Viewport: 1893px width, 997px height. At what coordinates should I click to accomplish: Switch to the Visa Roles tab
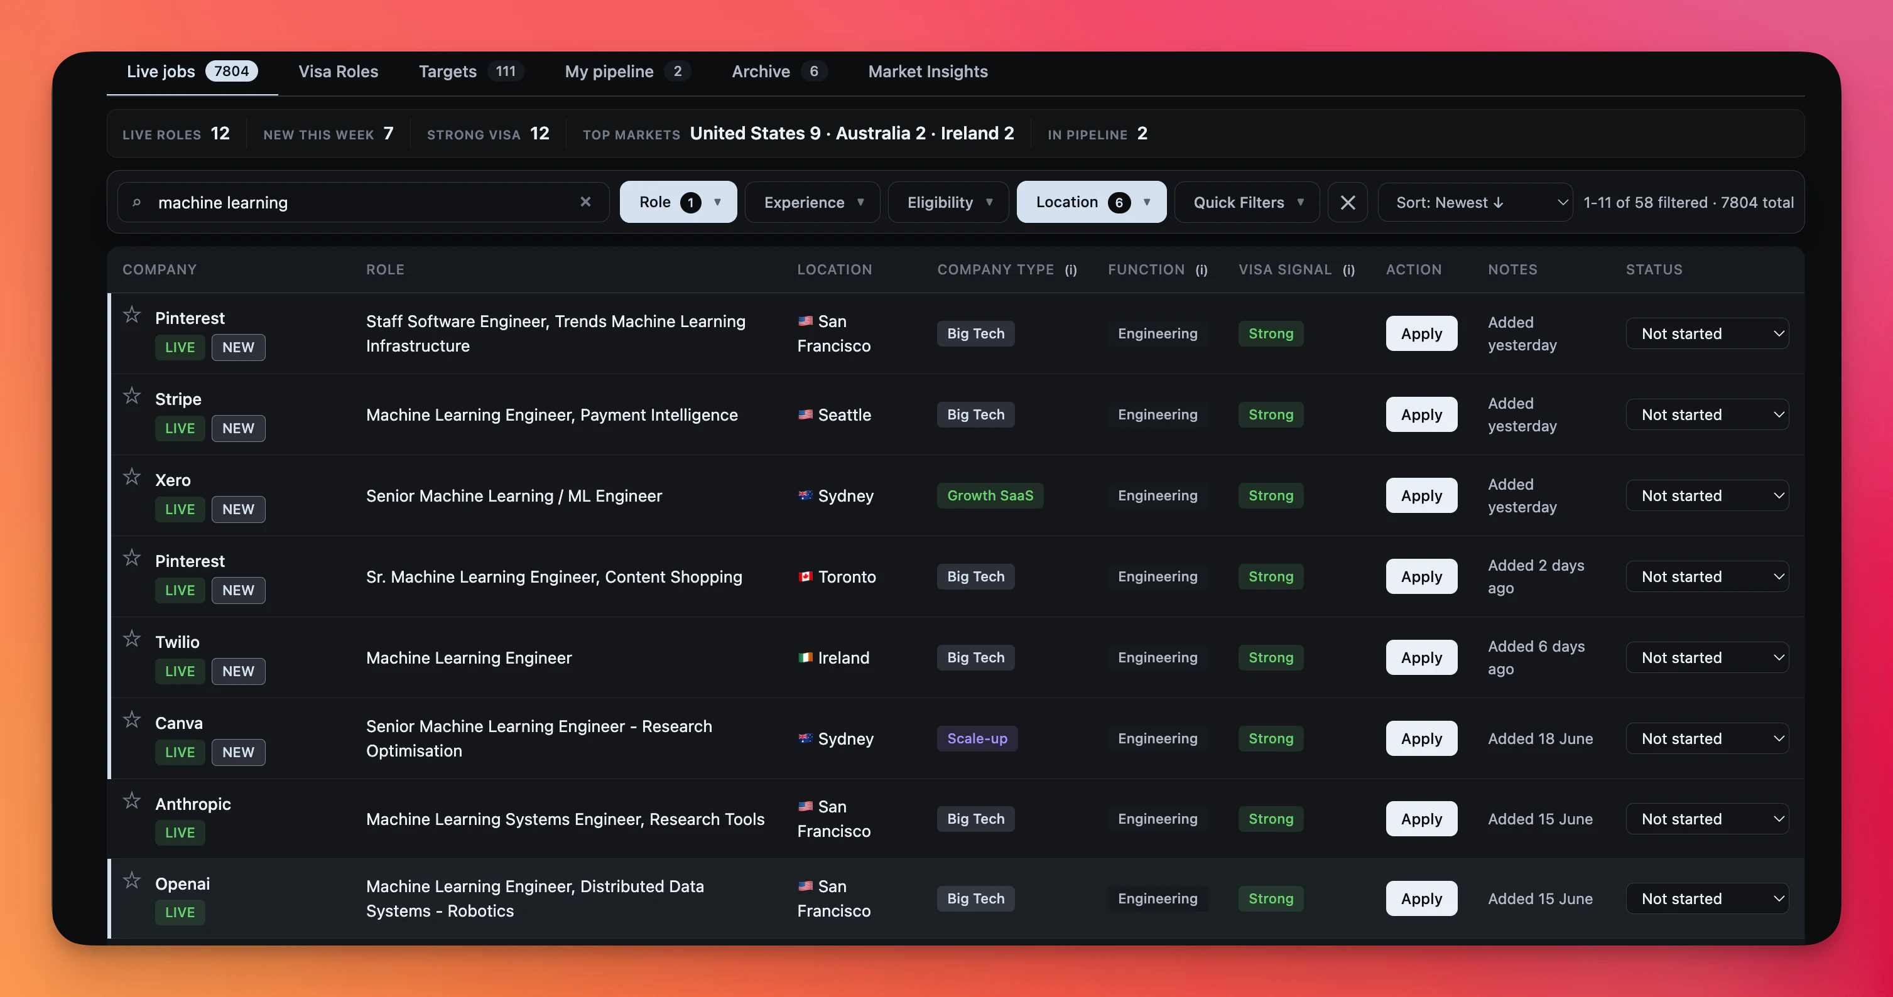tap(338, 72)
